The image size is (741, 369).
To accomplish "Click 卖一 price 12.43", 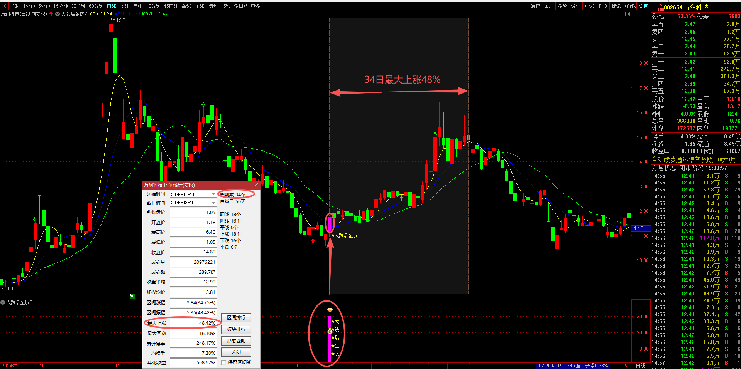I will (689, 54).
